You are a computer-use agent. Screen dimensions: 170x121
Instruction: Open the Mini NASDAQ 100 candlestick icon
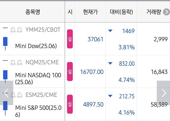(5, 76)
